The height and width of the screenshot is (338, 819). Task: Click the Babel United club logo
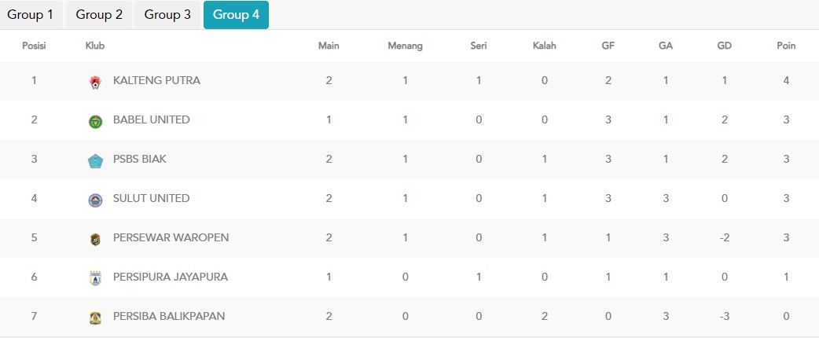95,122
